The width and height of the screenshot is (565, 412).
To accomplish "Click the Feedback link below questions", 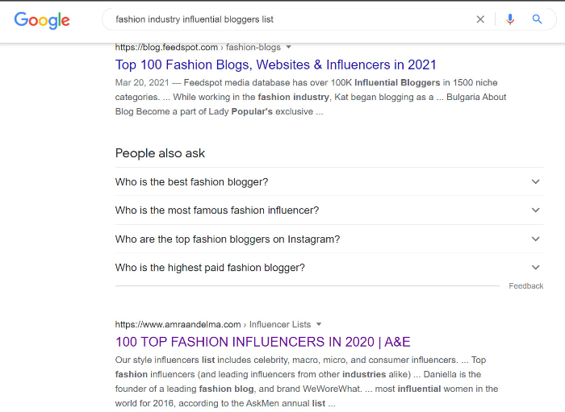I will [525, 286].
